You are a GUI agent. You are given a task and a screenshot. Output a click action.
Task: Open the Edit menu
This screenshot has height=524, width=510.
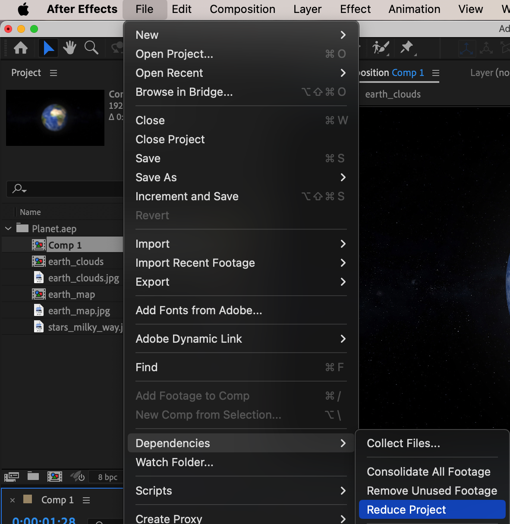(182, 9)
